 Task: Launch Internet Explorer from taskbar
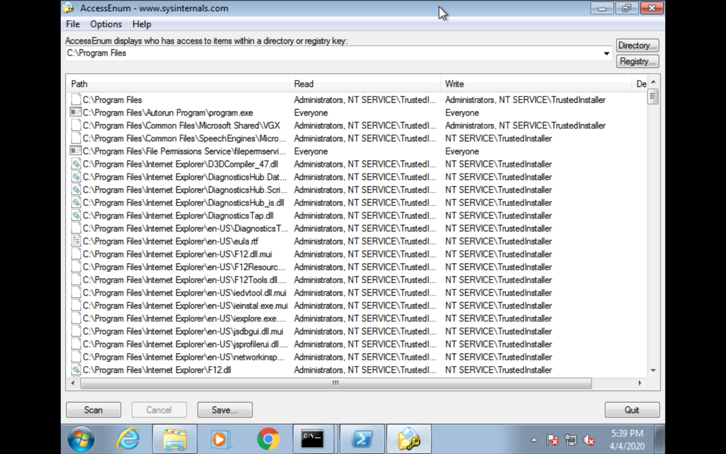[x=128, y=439]
